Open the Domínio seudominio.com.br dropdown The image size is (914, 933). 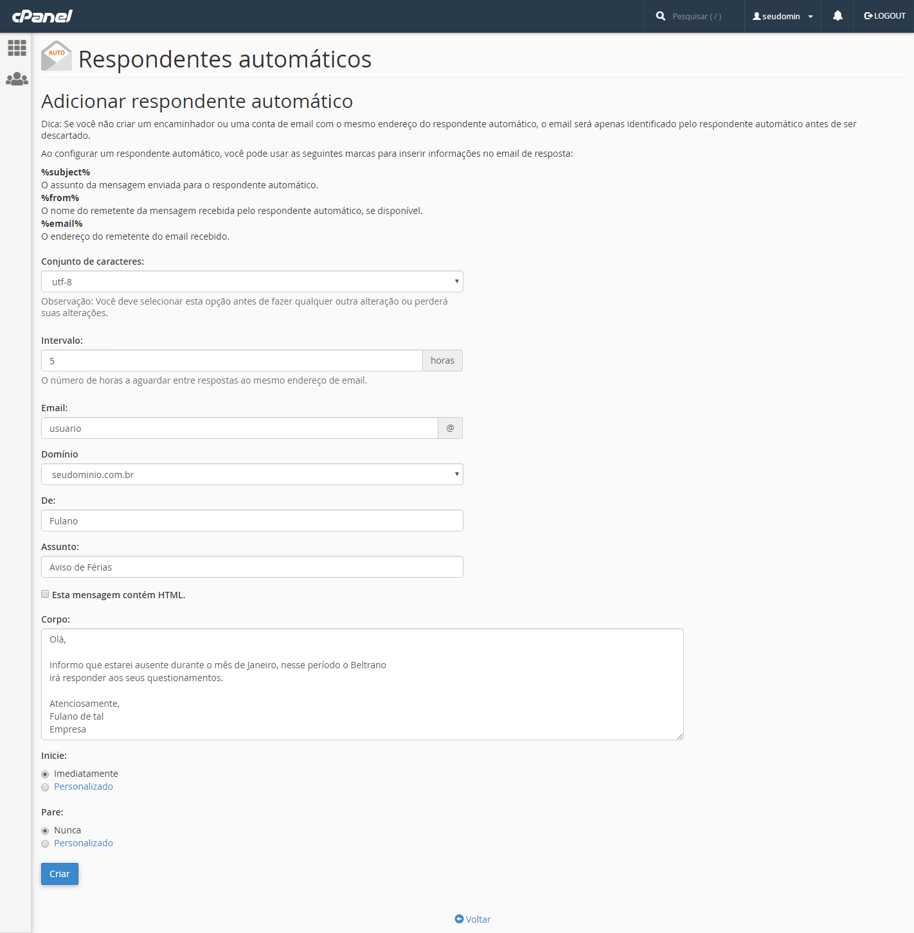point(252,474)
